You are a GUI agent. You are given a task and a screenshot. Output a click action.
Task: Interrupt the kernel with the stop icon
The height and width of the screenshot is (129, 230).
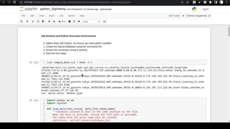pyautogui.click(x=69, y=21)
